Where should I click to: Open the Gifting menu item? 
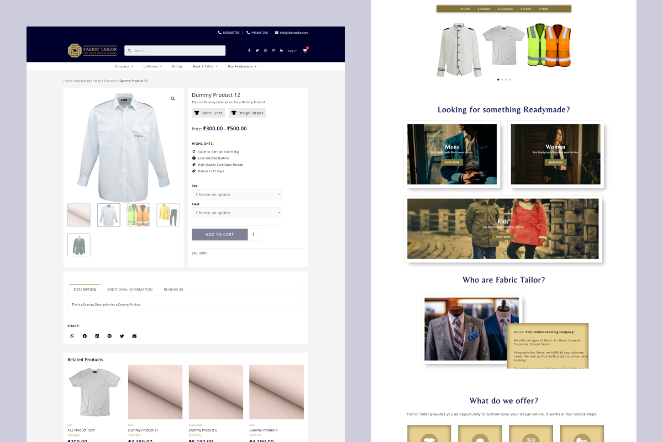click(177, 66)
